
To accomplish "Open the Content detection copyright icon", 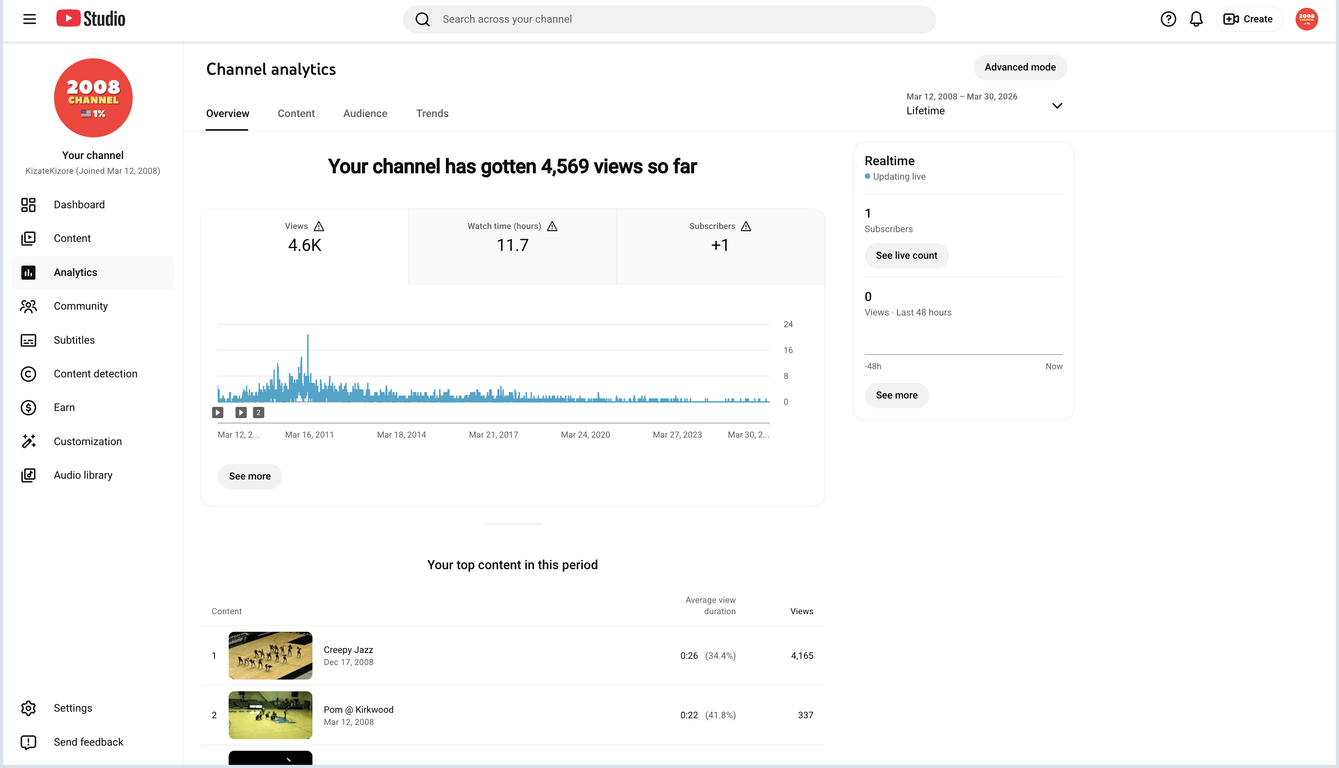I will (x=29, y=374).
